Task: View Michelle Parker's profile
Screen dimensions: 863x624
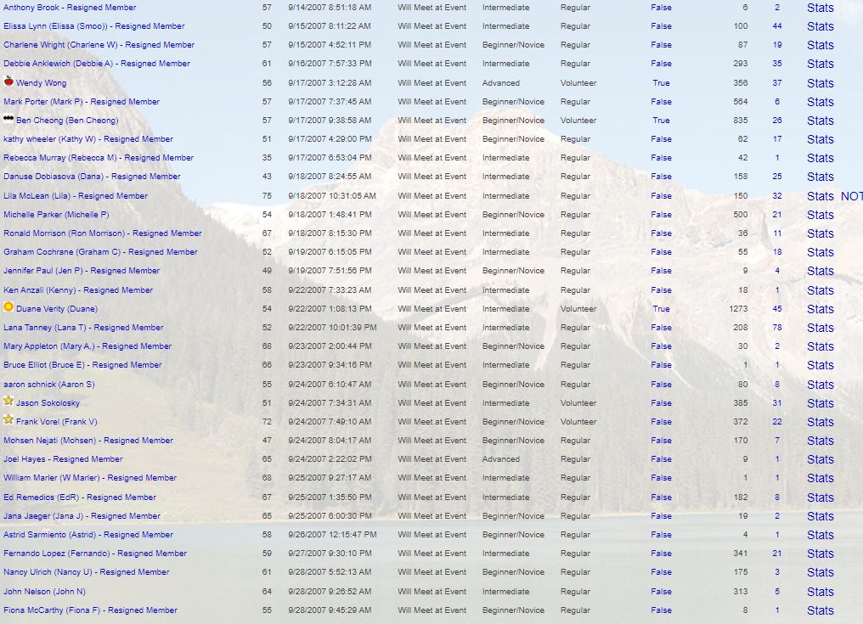Action: click(x=56, y=215)
